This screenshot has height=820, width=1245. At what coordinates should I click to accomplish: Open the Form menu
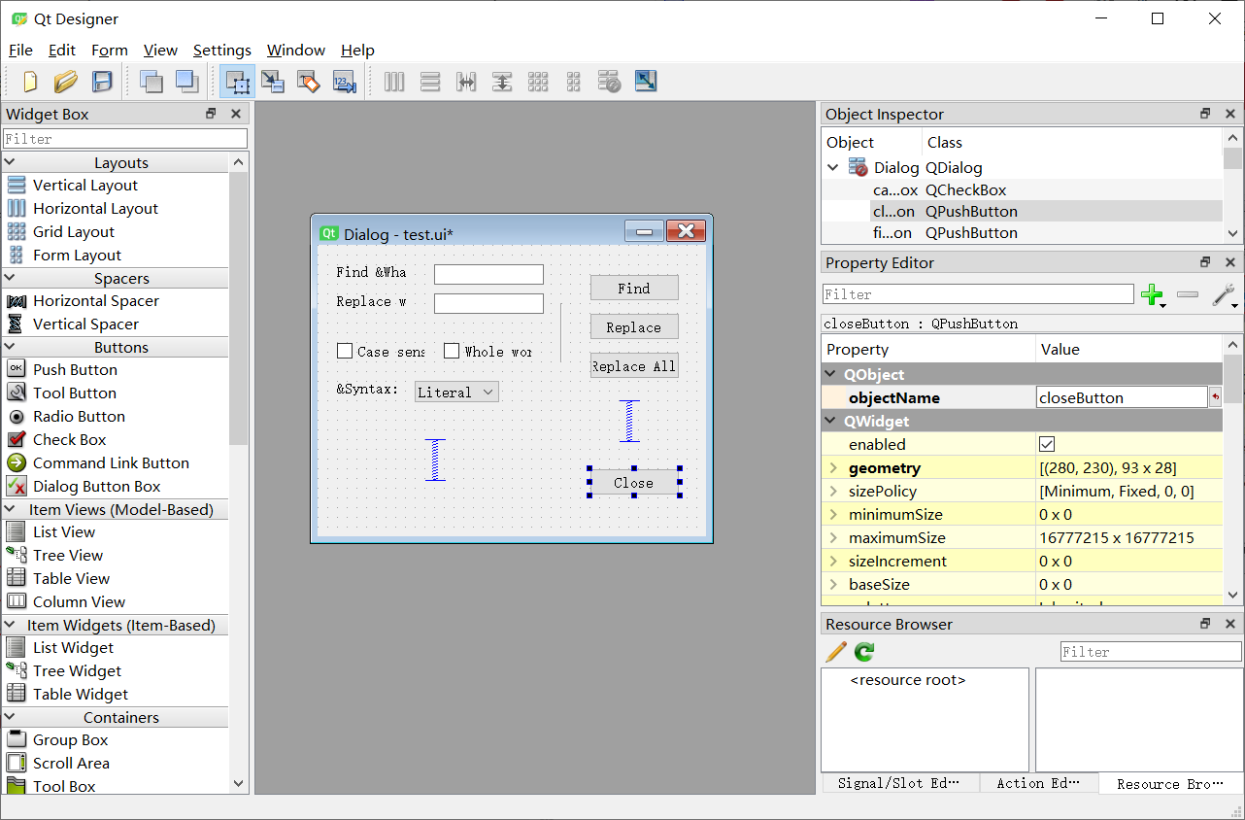coord(110,51)
